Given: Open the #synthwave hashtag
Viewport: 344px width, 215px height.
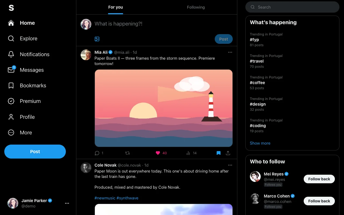Looking at the screenshot, I should point(127,198).
